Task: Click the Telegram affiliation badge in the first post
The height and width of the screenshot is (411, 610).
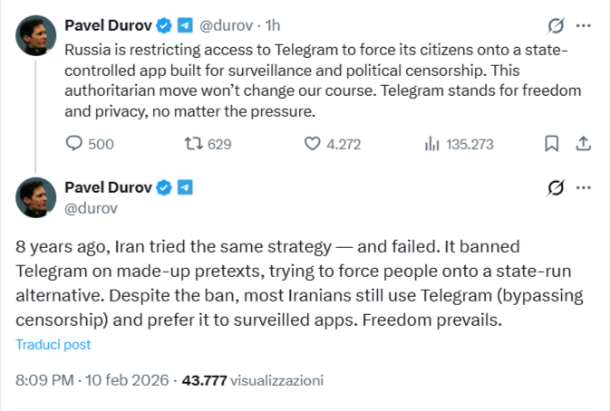Action: [x=185, y=24]
